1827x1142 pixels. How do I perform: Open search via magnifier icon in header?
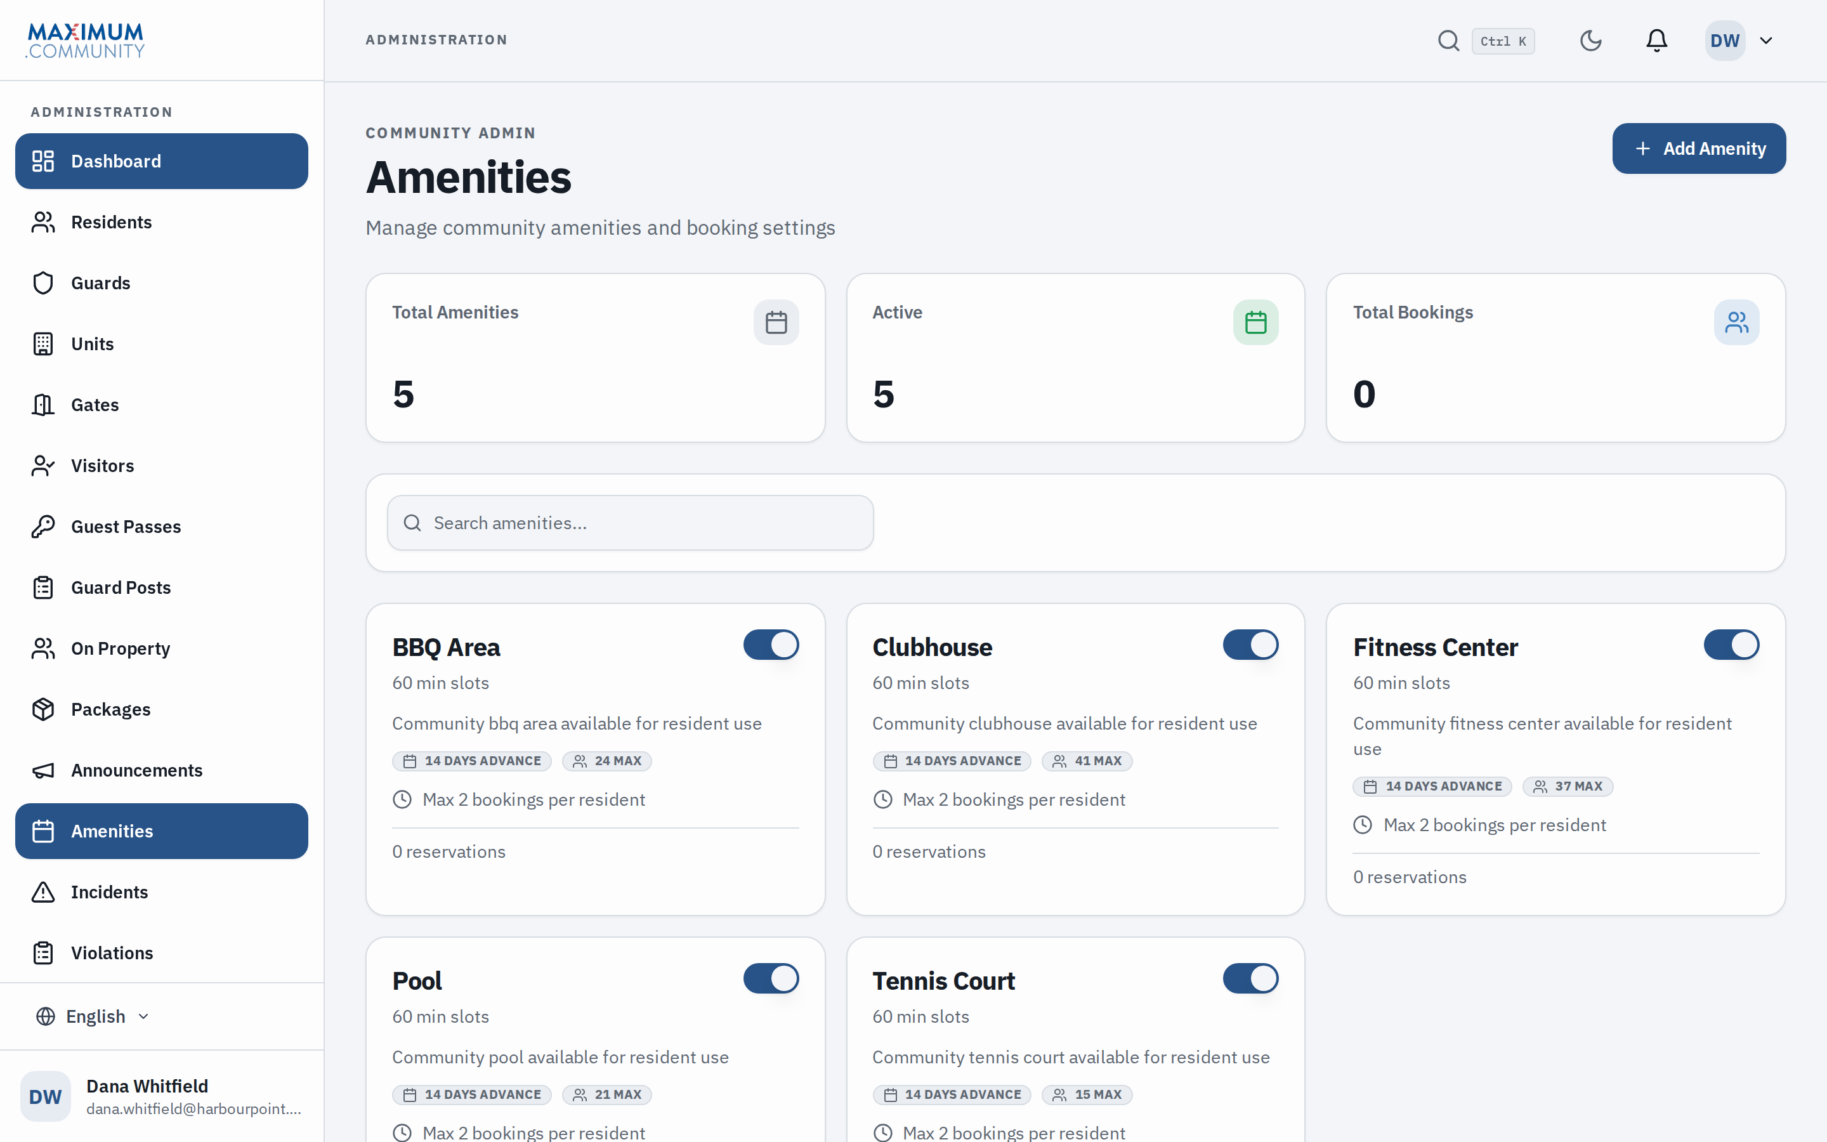(x=1448, y=41)
